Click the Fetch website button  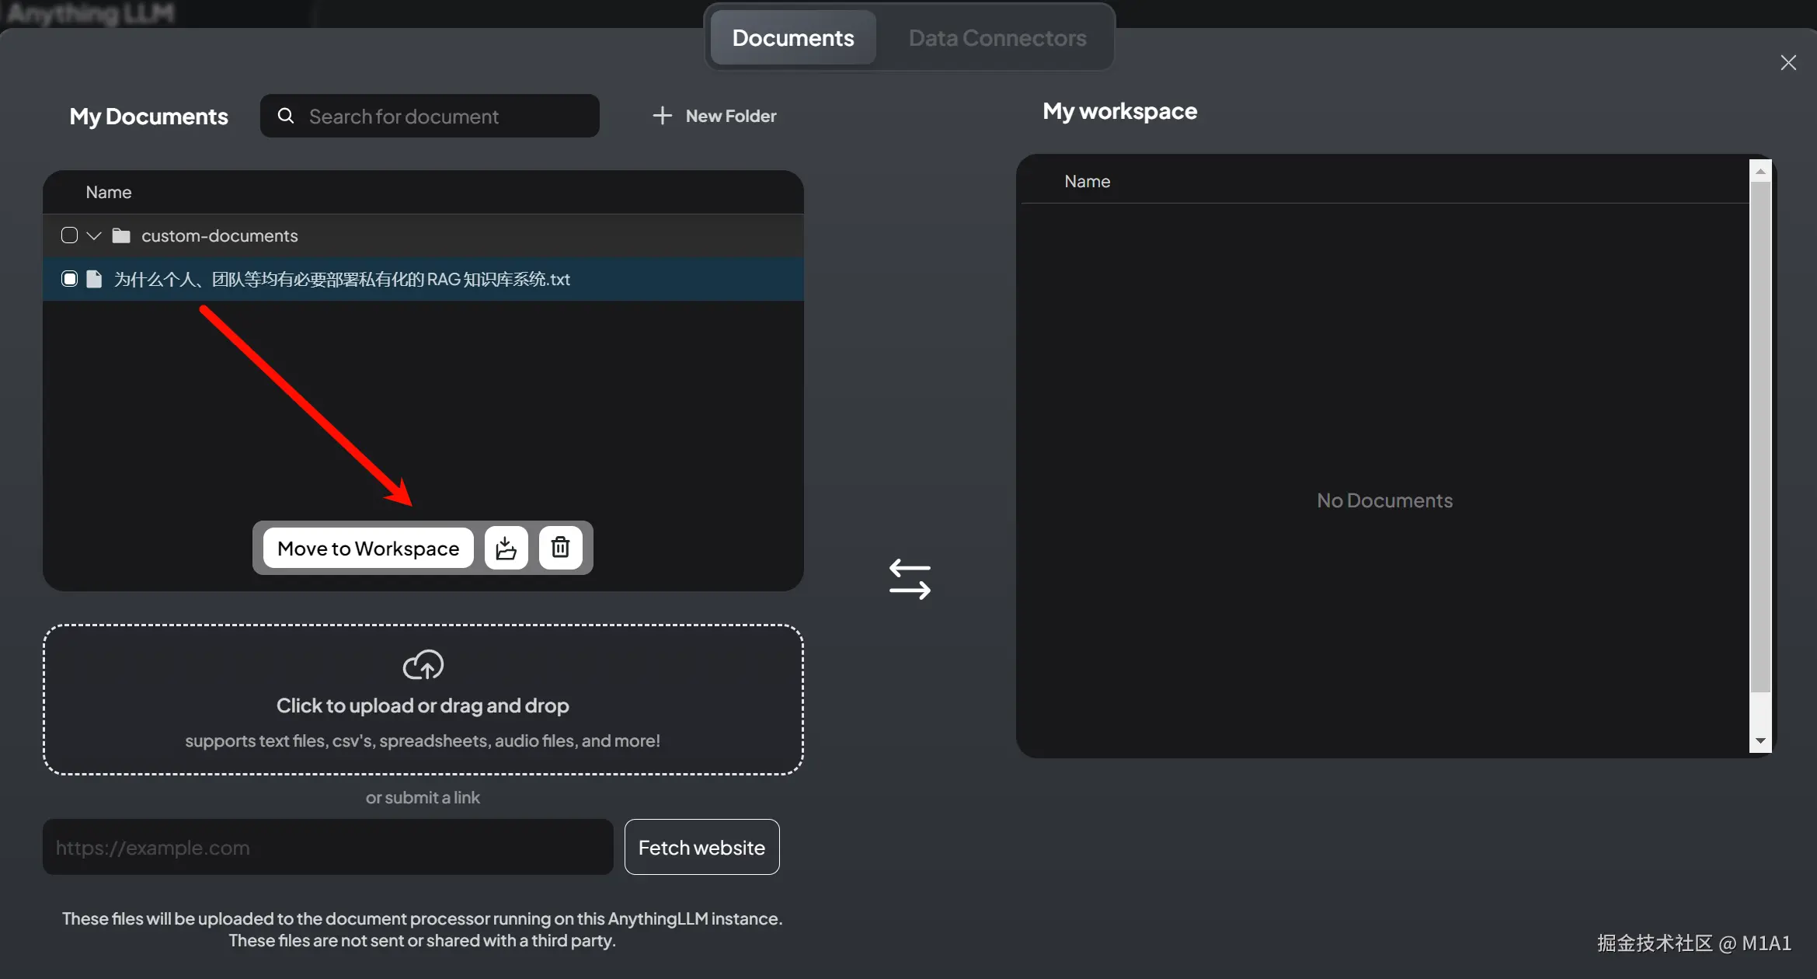coord(701,847)
